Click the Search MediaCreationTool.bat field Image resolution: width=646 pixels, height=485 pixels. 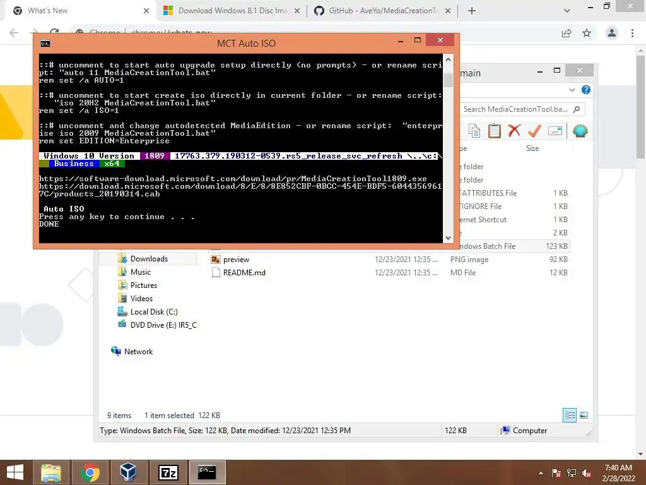[522, 109]
